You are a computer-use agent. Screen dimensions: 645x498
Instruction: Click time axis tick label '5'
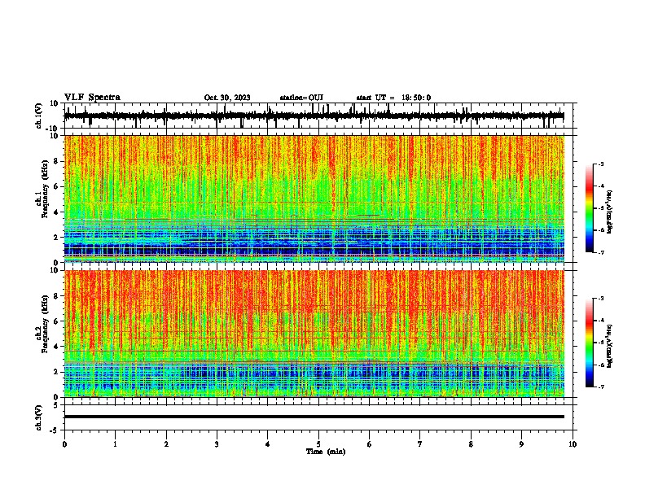pos(318,444)
